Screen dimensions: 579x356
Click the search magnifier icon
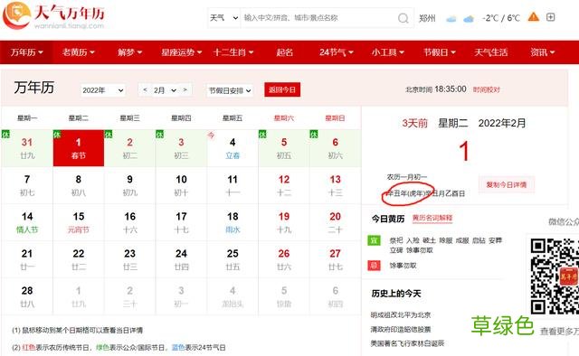coord(403,18)
